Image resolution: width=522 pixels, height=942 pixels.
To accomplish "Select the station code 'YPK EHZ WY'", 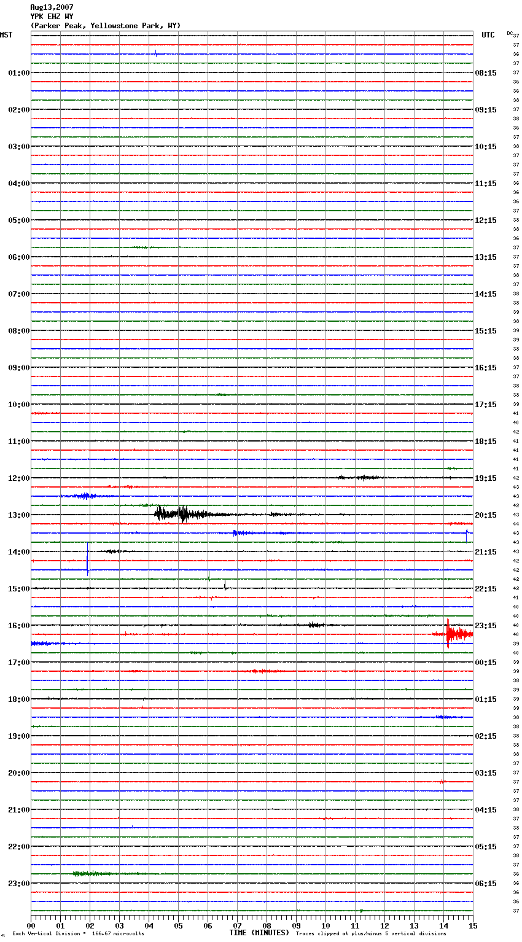I will tap(52, 17).
